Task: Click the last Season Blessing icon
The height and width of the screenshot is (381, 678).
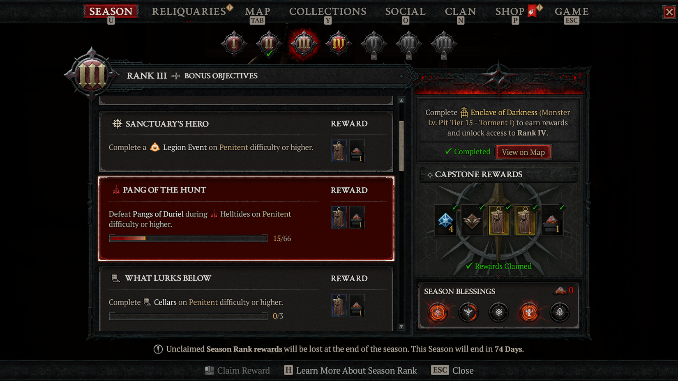Action: coord(560,312)
